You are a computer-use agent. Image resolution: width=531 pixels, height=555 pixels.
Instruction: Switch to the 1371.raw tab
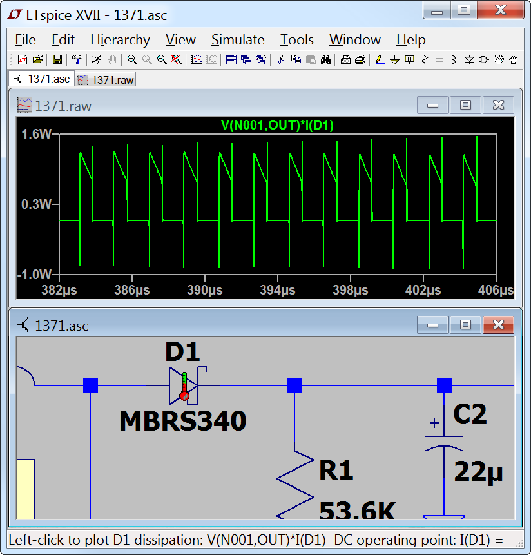[x=106, y=80]
